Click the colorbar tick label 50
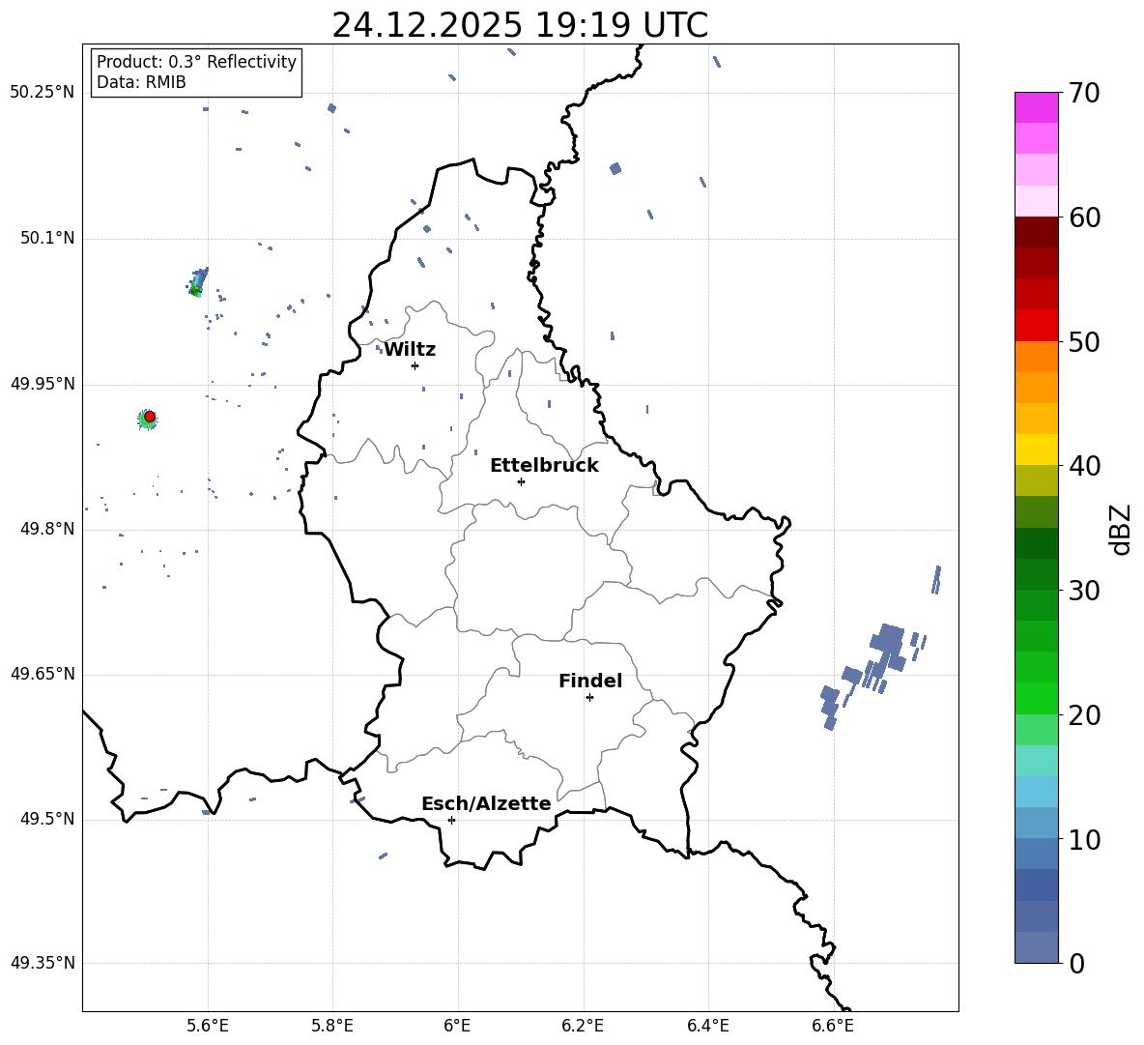The height and width of the screenshot is (1045, 1144). pos(1084,341)
